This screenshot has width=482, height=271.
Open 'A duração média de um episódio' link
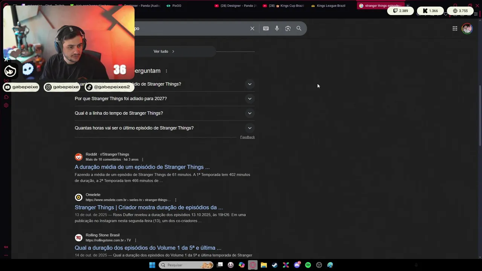pyautogui.click(x=142, y=167)
